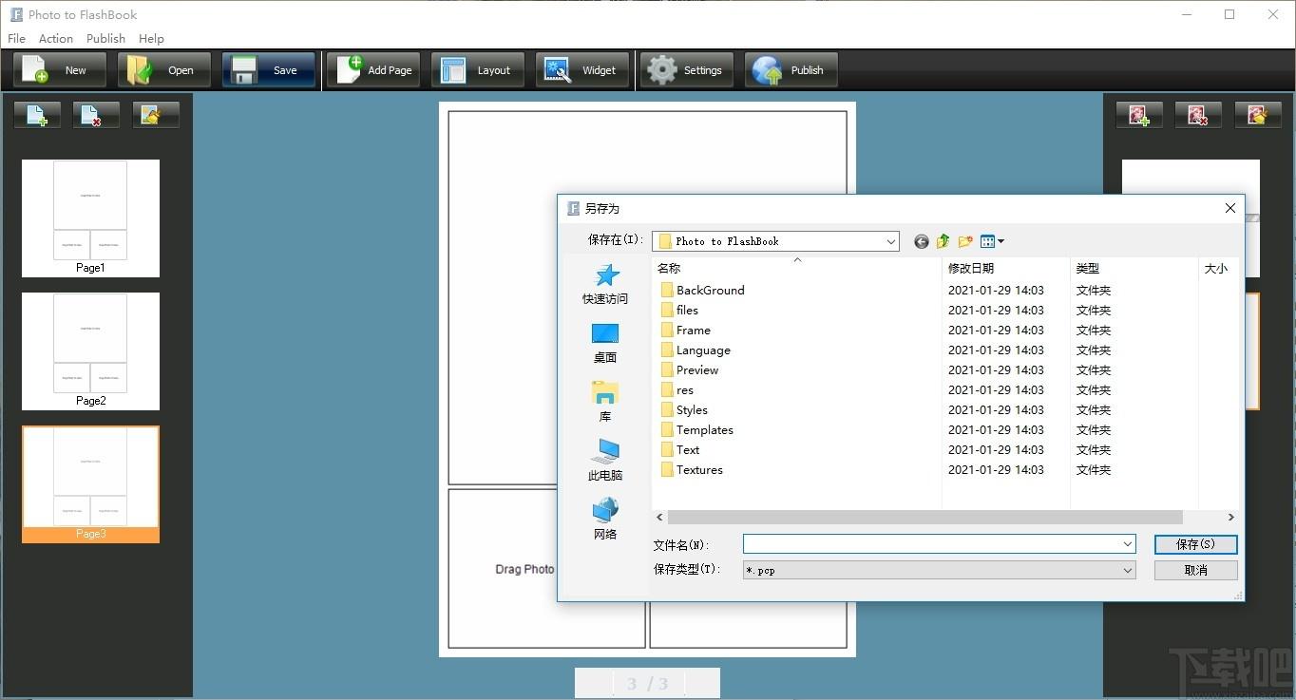Expand the 保存类型 file type dropdown
This screenshot has height=700, width=1296.
tap(1128, 570)
